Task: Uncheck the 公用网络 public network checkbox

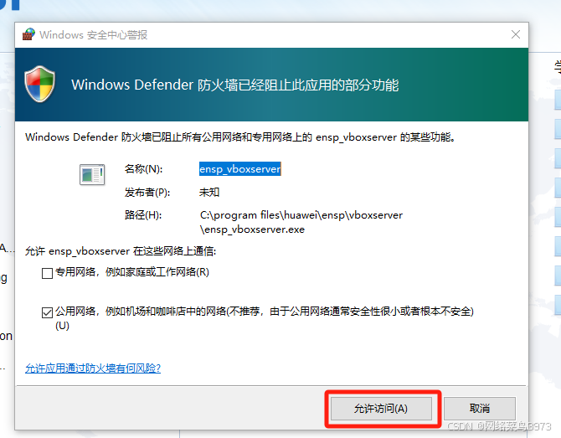Action: 47,312
